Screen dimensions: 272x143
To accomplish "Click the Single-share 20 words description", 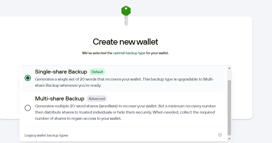I will tap(124, 82).
